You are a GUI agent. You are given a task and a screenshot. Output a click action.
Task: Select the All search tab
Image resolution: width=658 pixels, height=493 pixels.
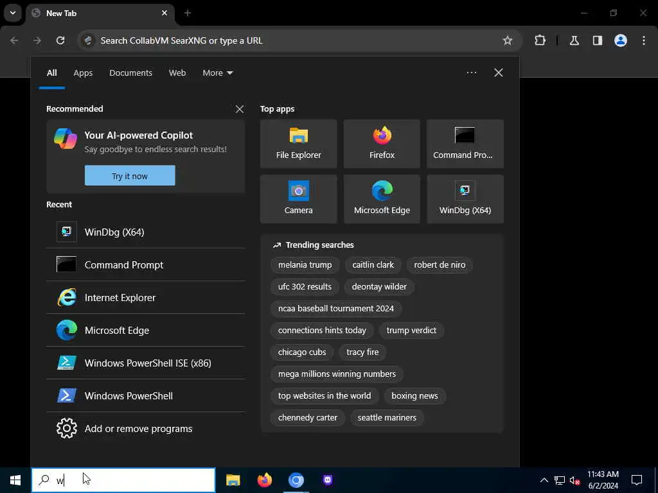coord(51,73)
